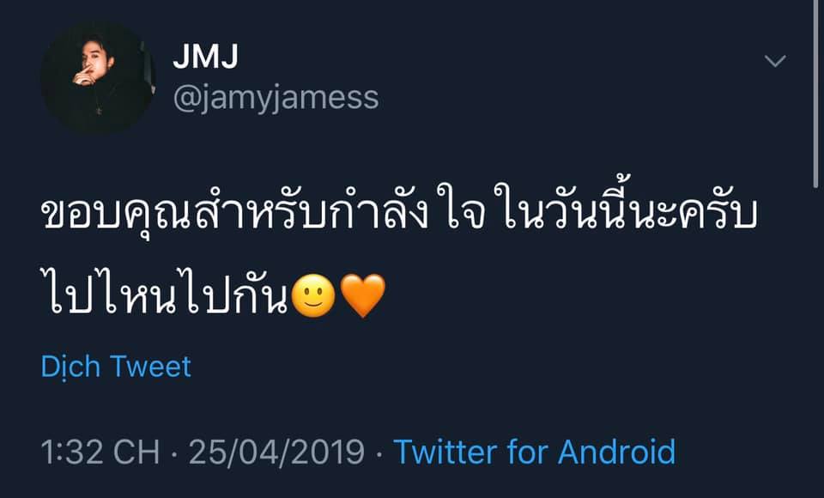Screen dimensions: 824x498
Task: Click the word "Twitter" in the source label
Action: click(445, 452)
